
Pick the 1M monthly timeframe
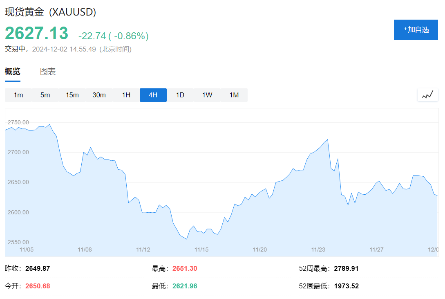(234, 95)
